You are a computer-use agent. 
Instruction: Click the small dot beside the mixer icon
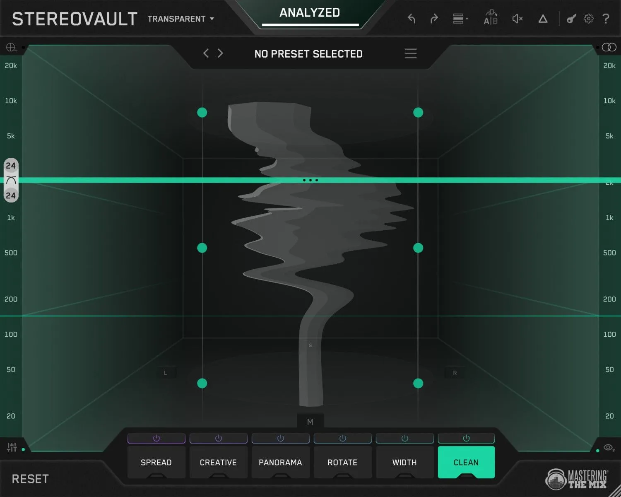click(x=23, y=450)
